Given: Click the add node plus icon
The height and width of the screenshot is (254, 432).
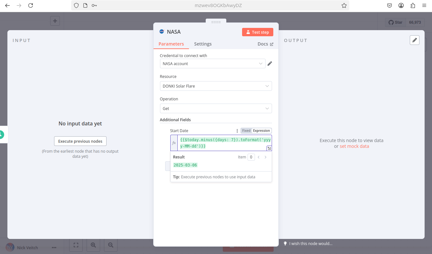Looking at the screenshot, I should [55, 21].
